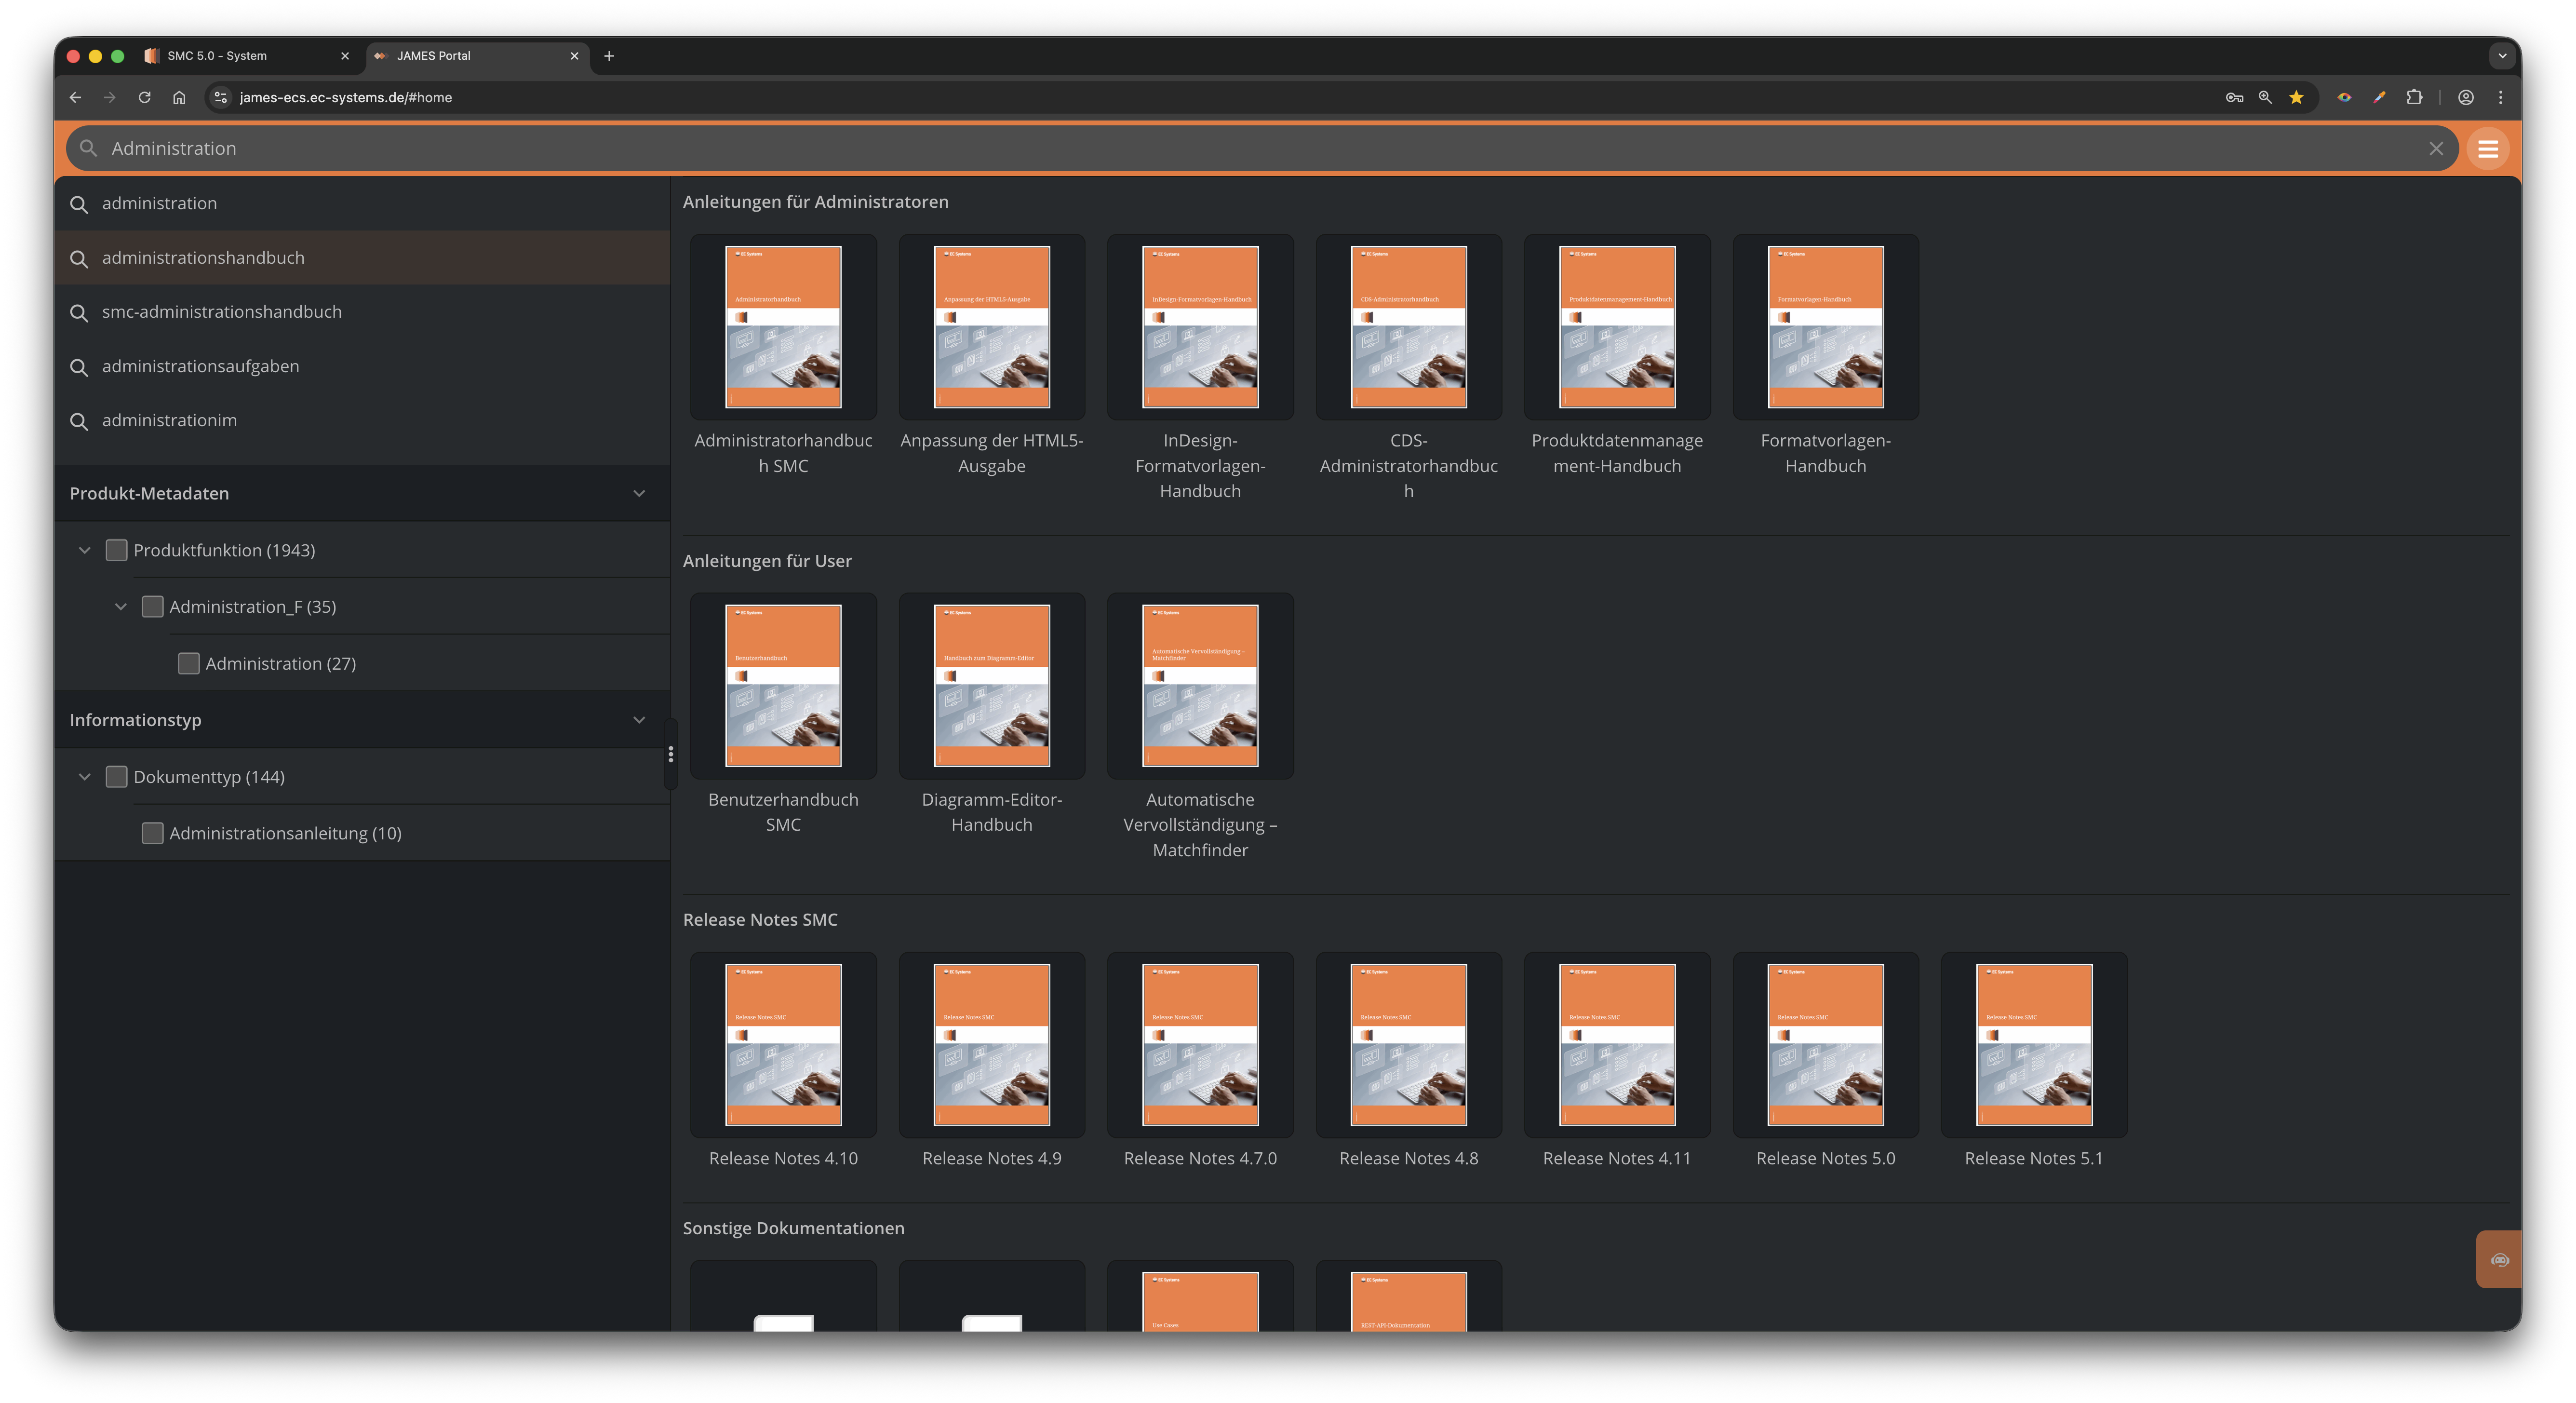Viewport: 2576px width, 1403px height.
Task: Collapse the Produkt-Metadaten section
Action: 639,493
